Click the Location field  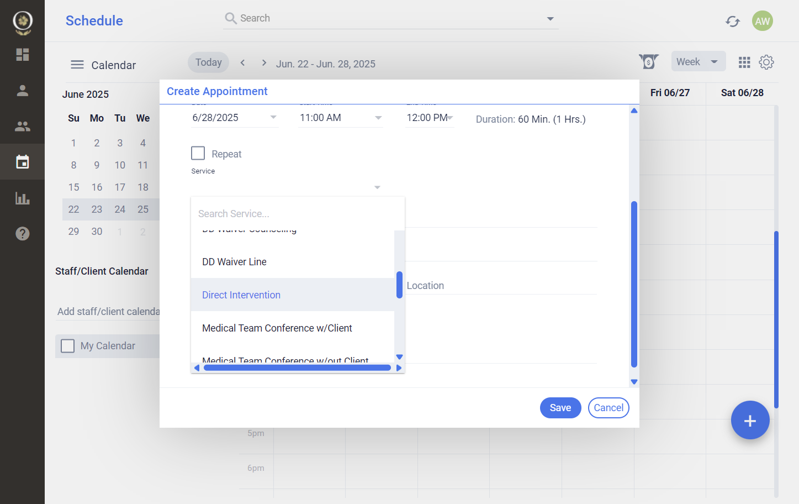point(501,286)
